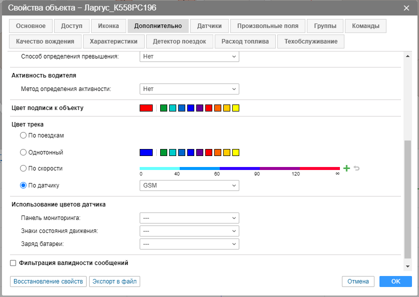Switch to the 'Датчики' tab
This screenshot has width=419, height=297.
click(209, 26)
